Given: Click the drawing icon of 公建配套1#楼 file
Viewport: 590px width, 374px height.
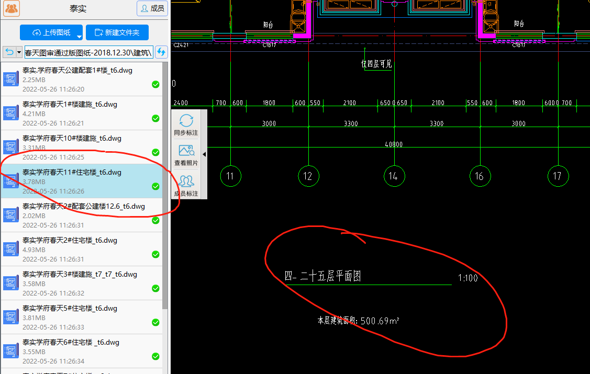Looking at the screenshot, I should tap(11, 79).
